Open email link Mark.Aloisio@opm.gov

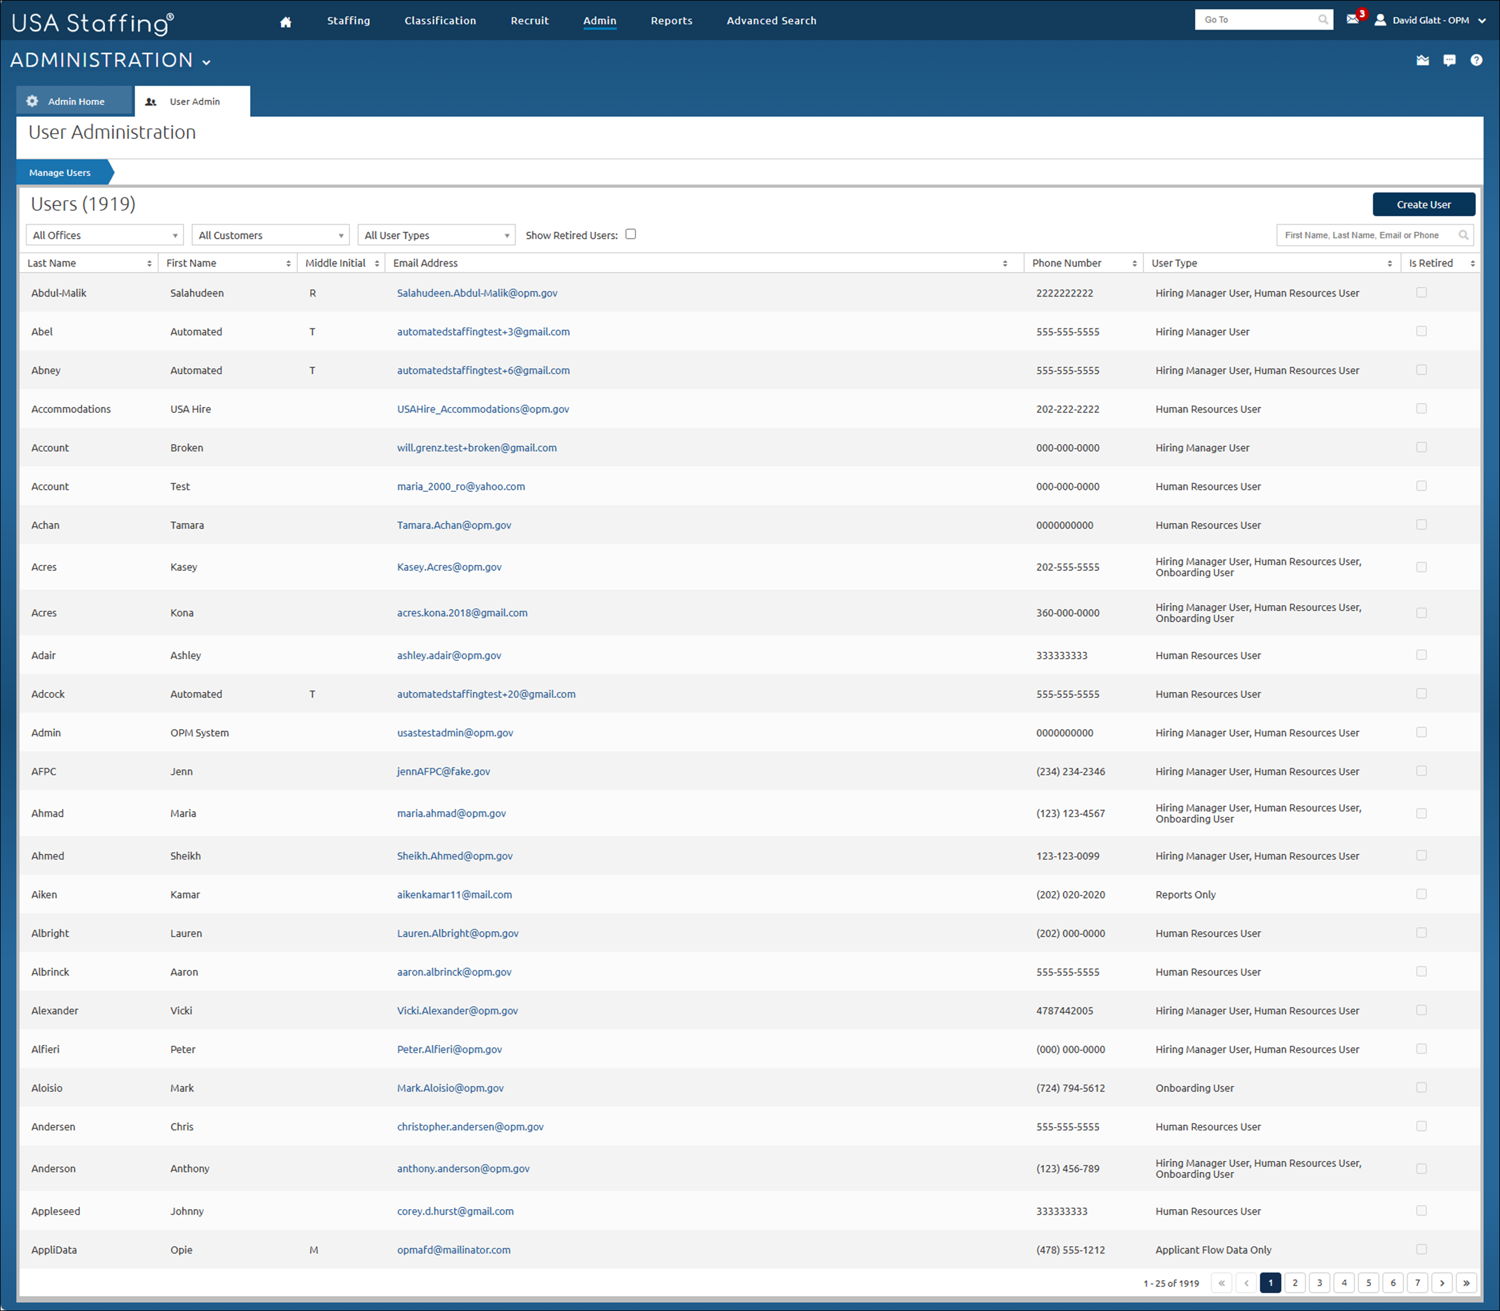[x=450, y=1088]
